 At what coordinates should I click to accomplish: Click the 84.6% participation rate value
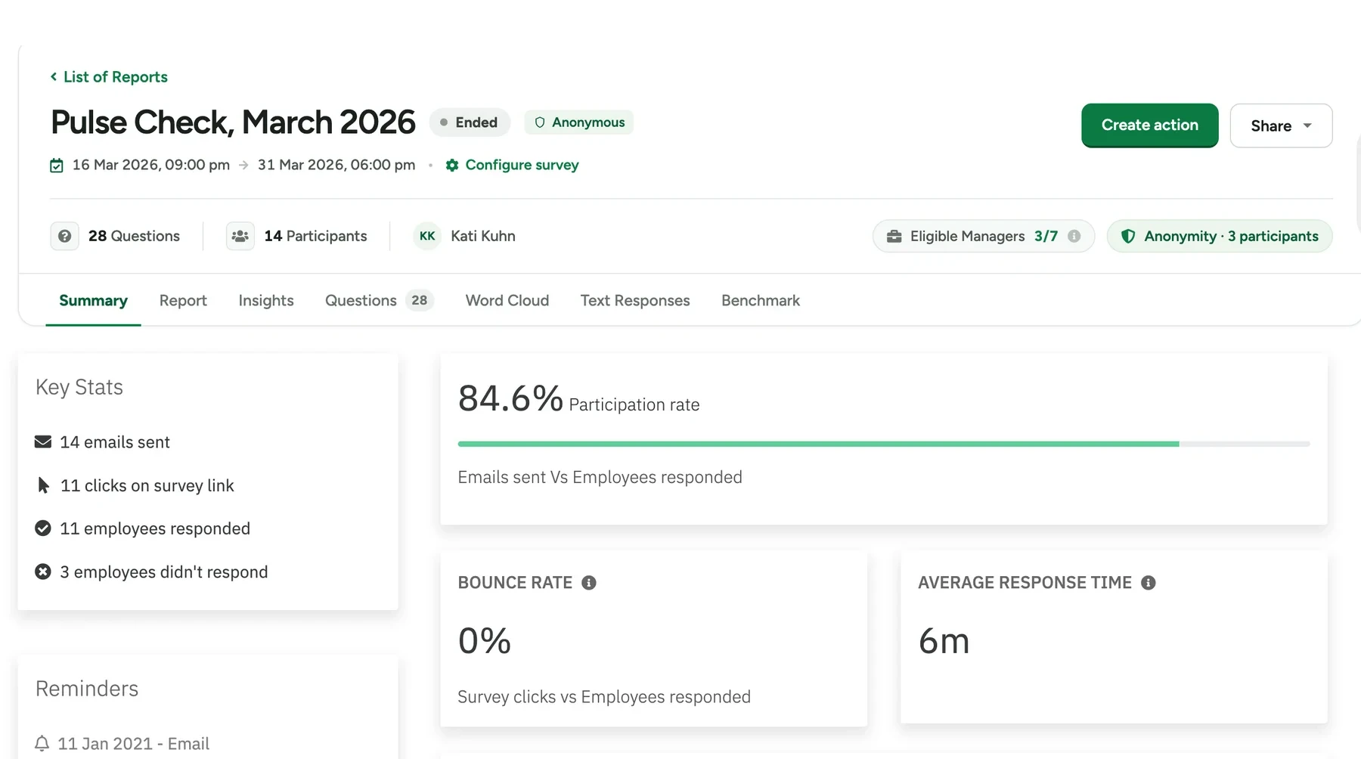(510, 398)
